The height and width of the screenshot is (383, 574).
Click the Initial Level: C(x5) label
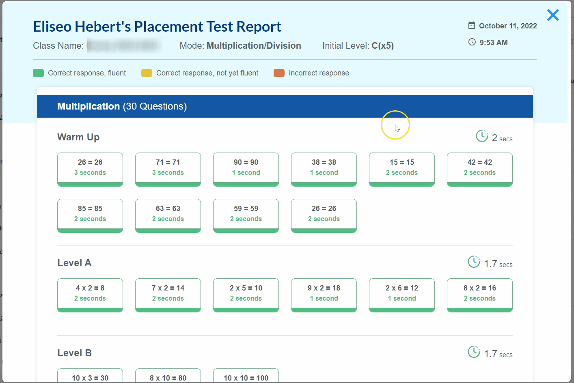tap(358, 45)
